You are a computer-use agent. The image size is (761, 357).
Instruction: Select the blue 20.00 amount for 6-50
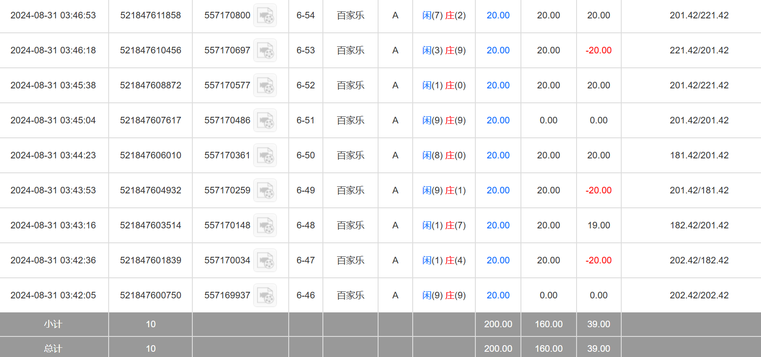(x=498, y=155)
